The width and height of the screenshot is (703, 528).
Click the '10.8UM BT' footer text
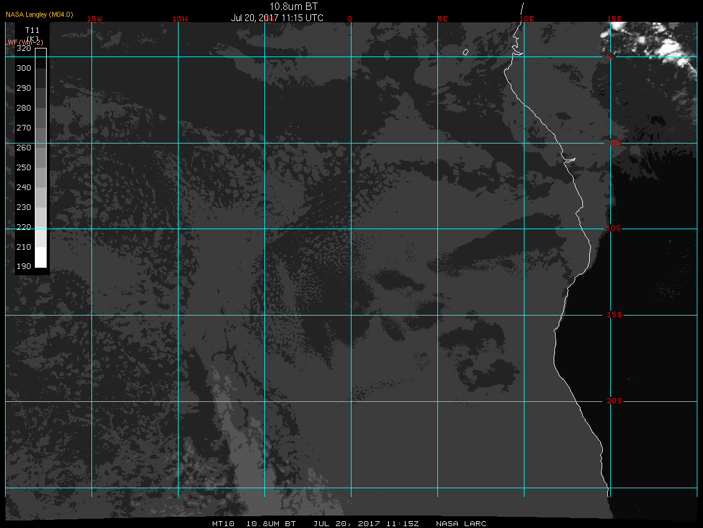[x=271, y=524]
